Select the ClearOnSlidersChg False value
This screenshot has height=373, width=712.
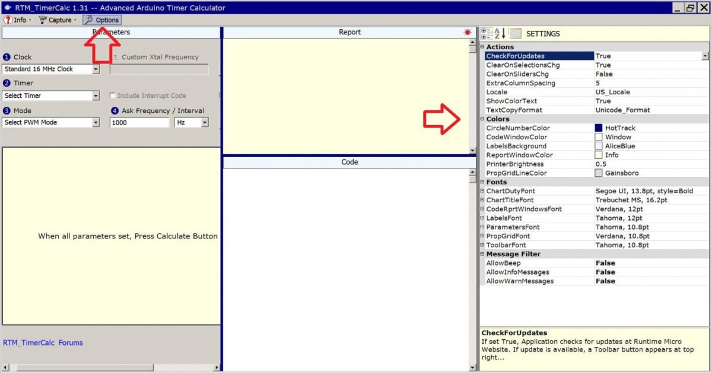(x=604, y=74)
